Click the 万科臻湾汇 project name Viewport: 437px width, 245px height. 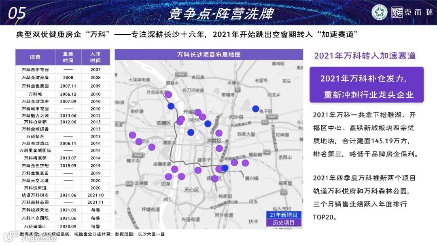point(35,226)
